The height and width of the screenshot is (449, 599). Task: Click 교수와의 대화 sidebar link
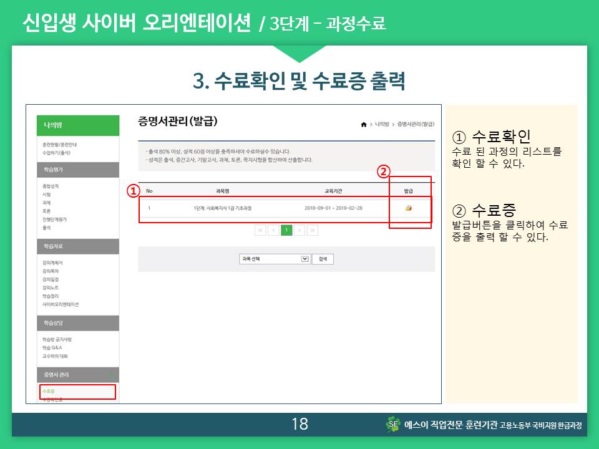pyautogui.click(x=55, y=356)
